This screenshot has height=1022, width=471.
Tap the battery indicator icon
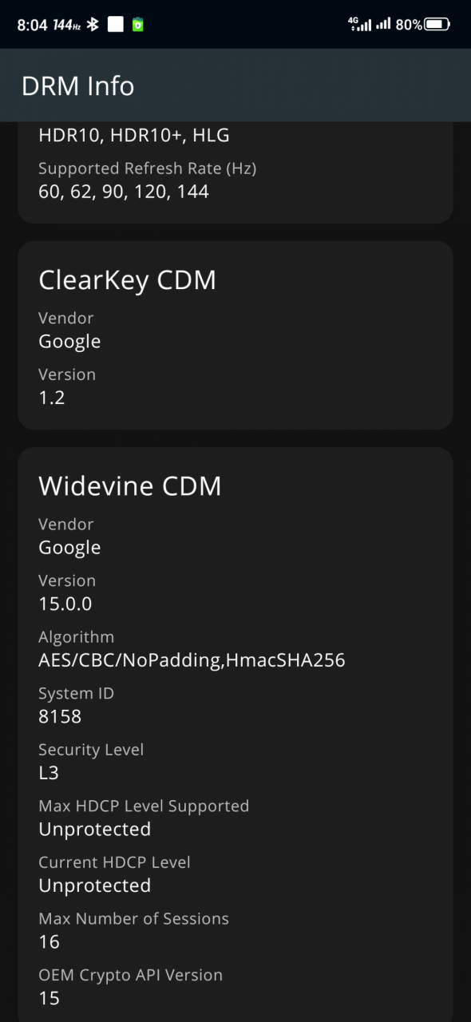[x=437, y=25]
